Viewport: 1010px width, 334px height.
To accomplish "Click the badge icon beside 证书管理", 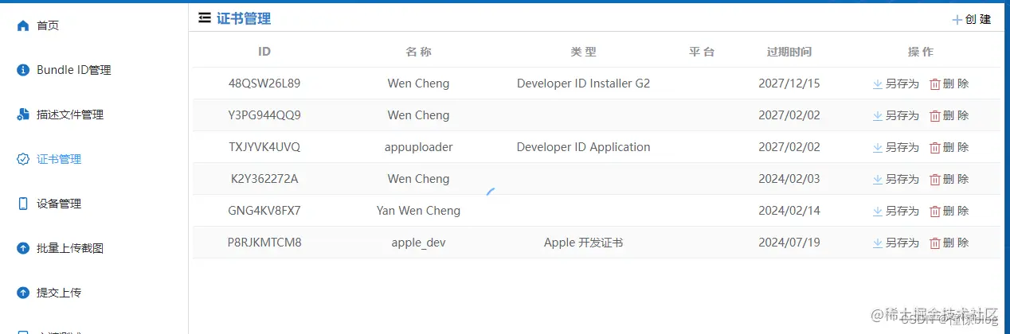I will pyautogui.click(x=23, y=159).
